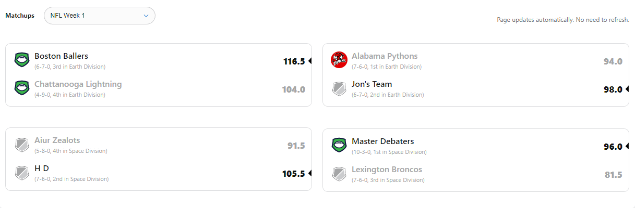Click the Chattanooga Lightning team name
Screen dimensions: 635x208
pyautogui.click(x=78, y=84)
